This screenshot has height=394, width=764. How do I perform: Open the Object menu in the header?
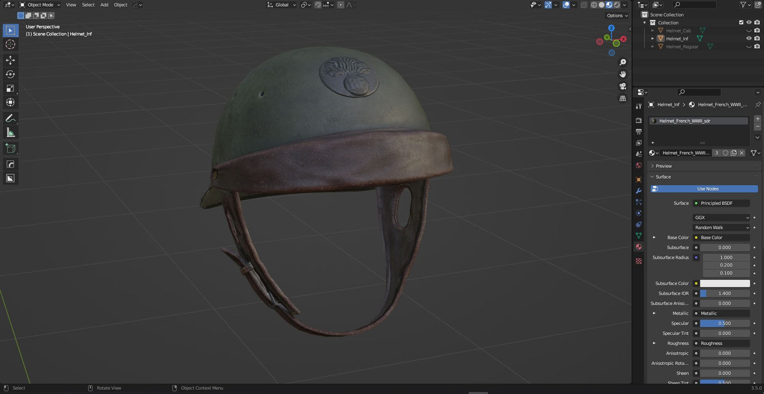pos(120,5)
